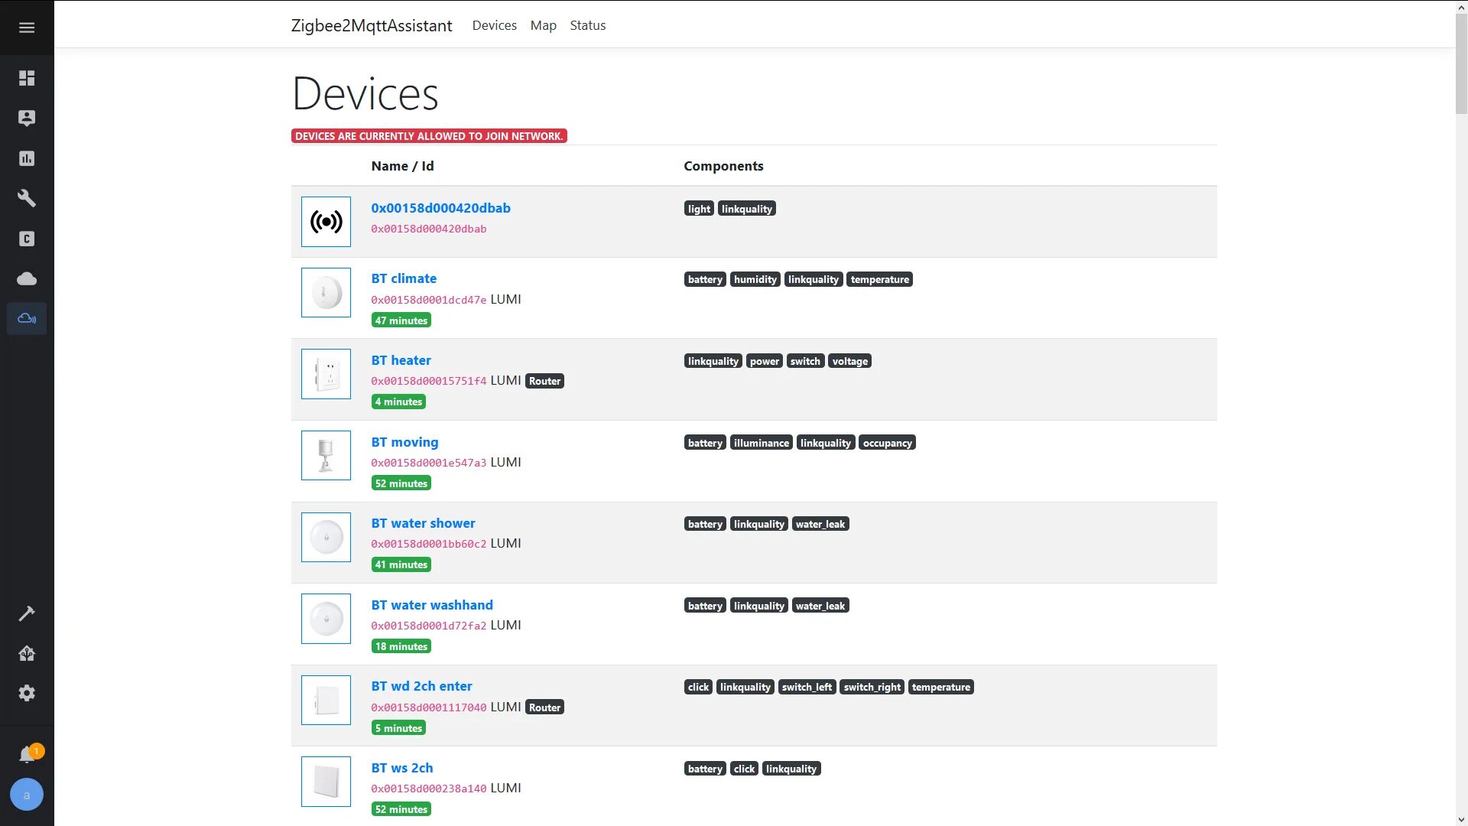Open the chart history sidebar icon
1468x826 pixels.
click(x=27, y=158)
